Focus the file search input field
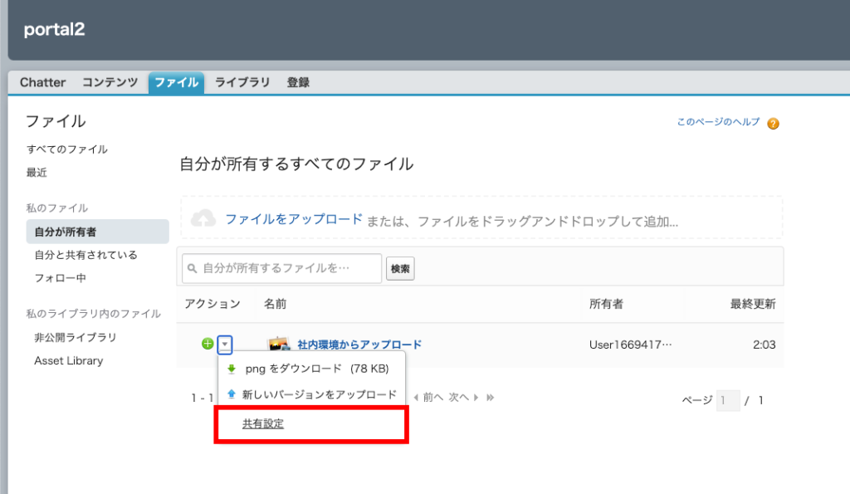Screen dimensions: 850x494 (x=282, y=268)
